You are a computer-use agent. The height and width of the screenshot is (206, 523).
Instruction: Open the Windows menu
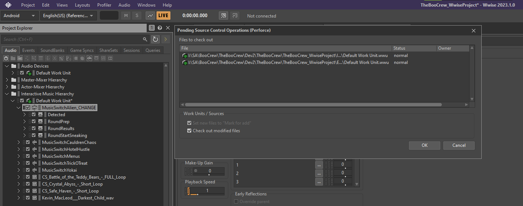click(146, 5)
